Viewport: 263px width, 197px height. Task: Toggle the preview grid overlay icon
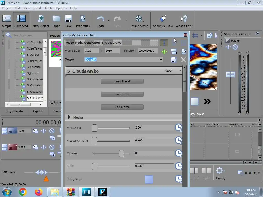(x=195, y=35)
